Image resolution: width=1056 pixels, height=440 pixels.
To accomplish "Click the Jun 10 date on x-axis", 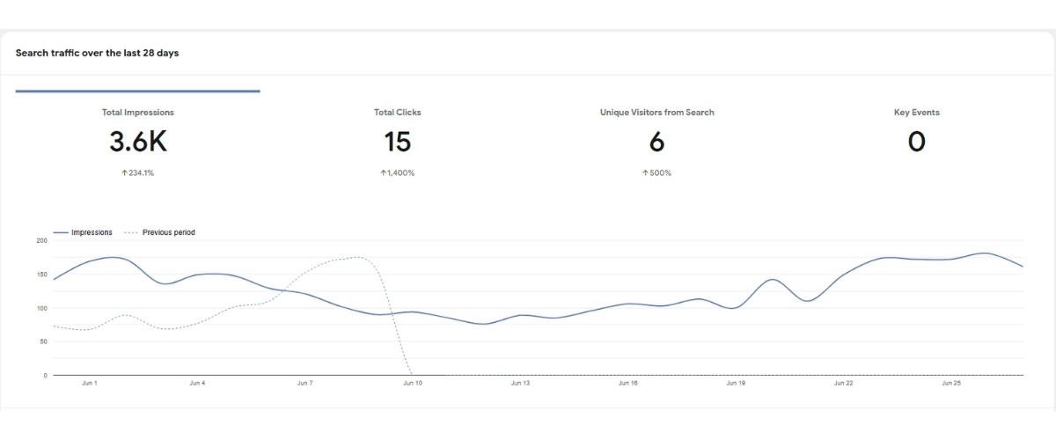I will tap(413, 384).
